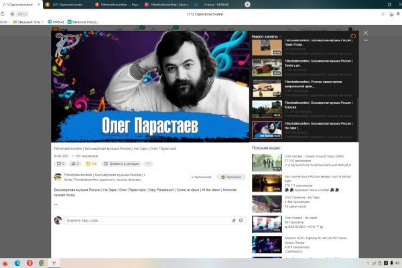Click the active Yandex Browser taskbar button
This screenshot has width=402, height=268.
pyautogui.click(x=54, y=263)
